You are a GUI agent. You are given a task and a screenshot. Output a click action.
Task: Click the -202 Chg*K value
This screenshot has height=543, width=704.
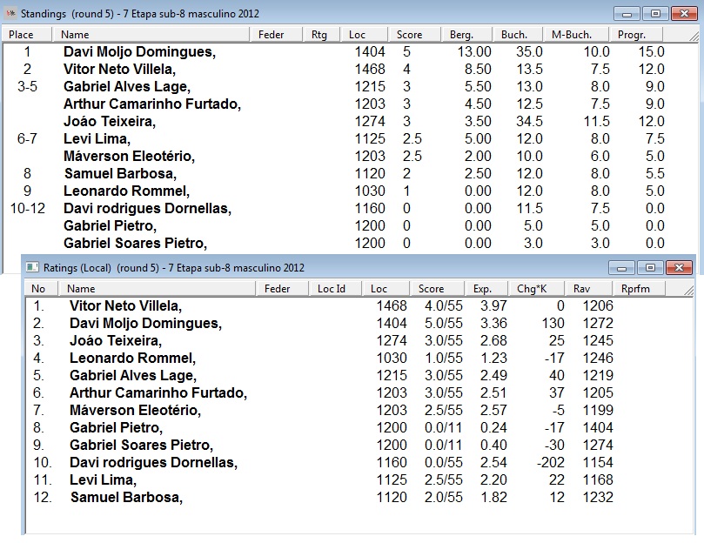[x=551, y=463]
